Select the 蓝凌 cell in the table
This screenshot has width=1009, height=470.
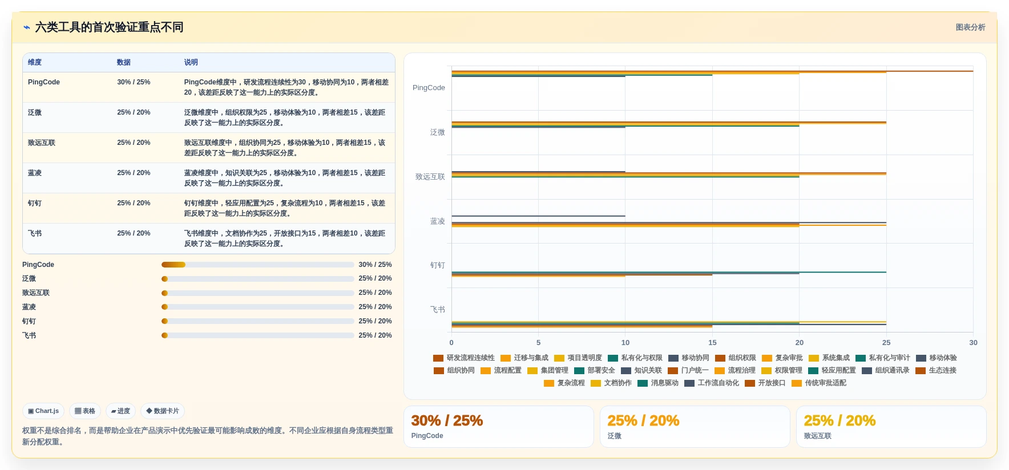[x=35, y=173]
